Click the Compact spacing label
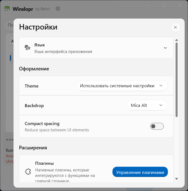188x191 pixels. pyautogui.click(x=42, y=124)
